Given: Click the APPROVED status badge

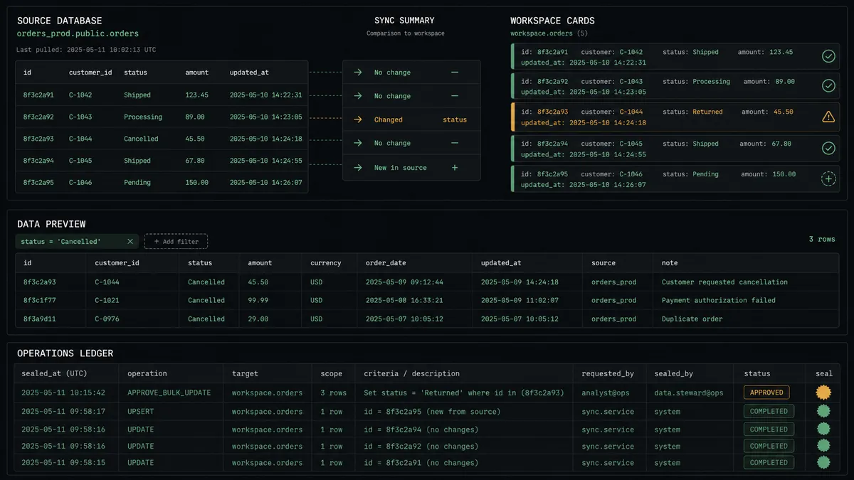Looking at the screenshot, I should (x=766, y=393).
